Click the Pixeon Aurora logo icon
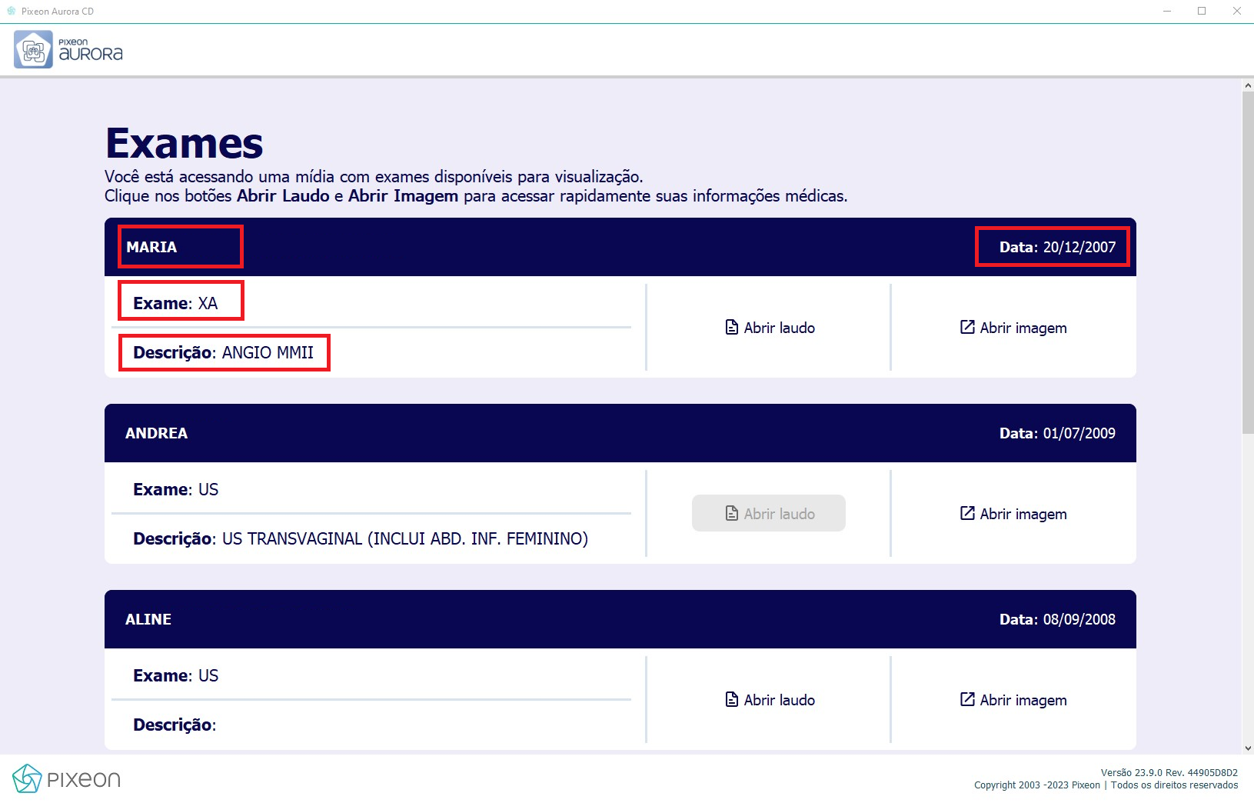The height and width of the screenshot is (803, 1254). (33, 50)
